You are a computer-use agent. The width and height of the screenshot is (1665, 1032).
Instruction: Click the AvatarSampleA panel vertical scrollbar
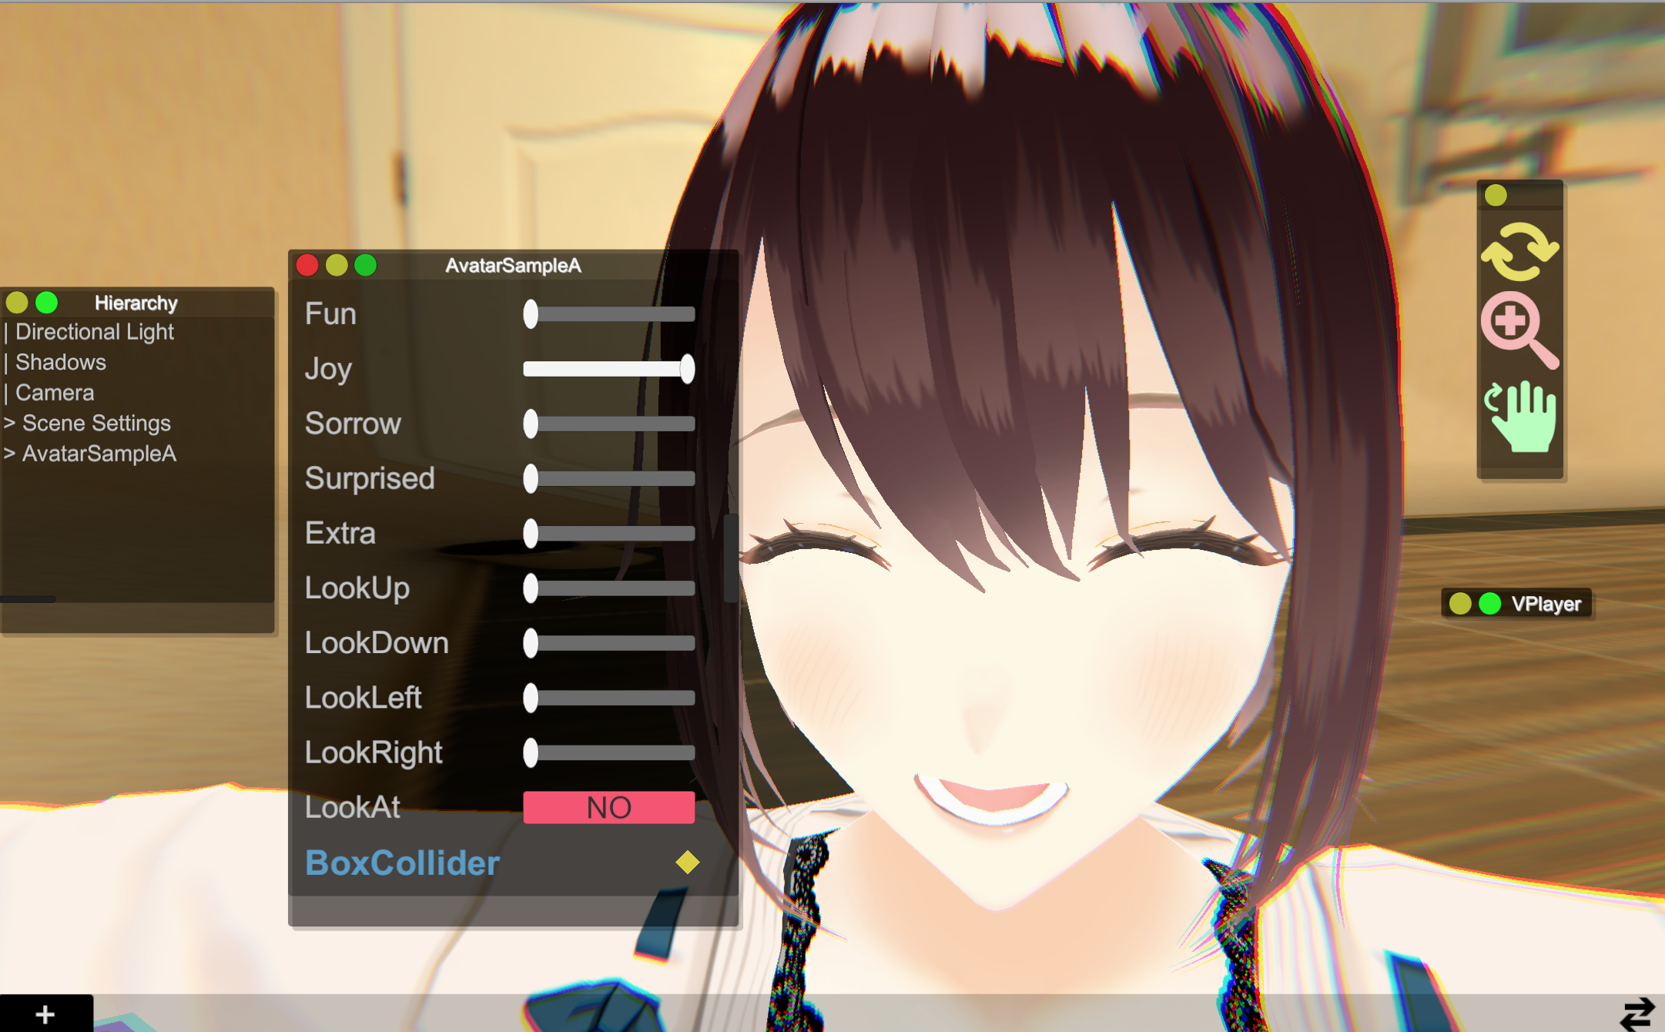(730, 558)
